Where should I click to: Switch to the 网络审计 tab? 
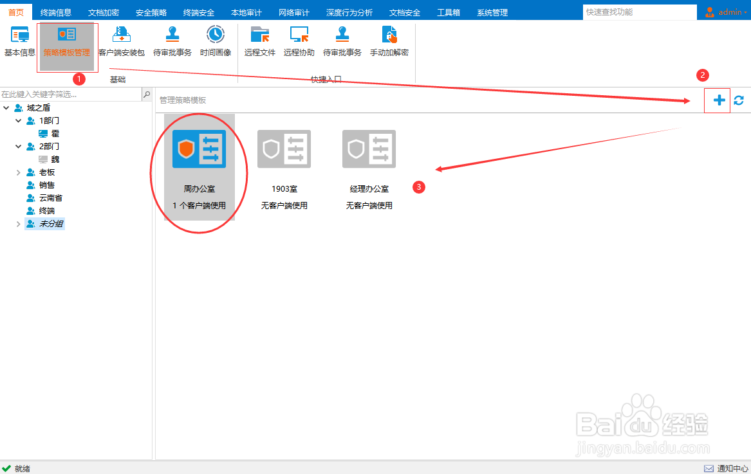click(x=294, y=12)
